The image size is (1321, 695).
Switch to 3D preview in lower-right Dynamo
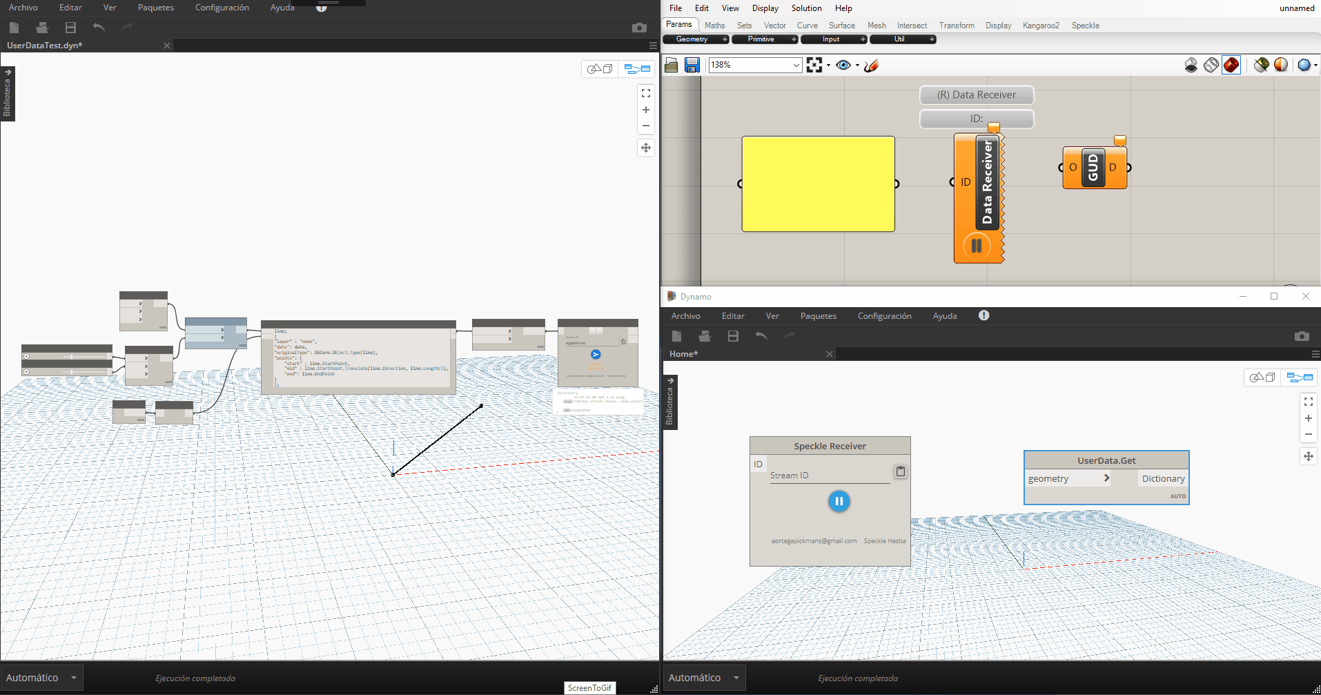click(x=1262, y=378)
